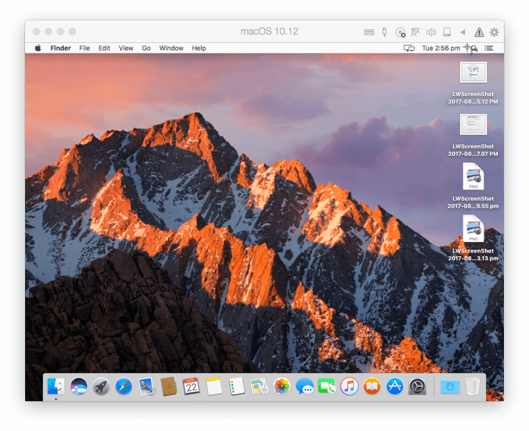Open the VM keyboard toolbar icon

click(369, 32)
